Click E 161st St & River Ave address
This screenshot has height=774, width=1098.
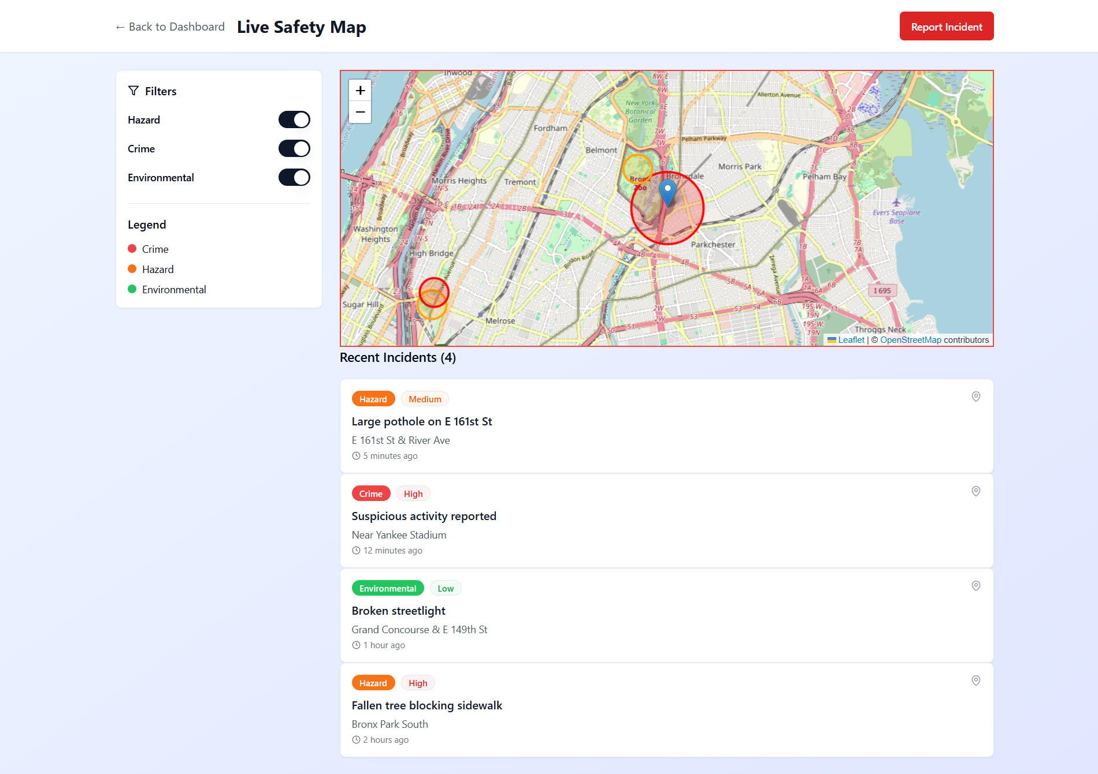(401, 440)
